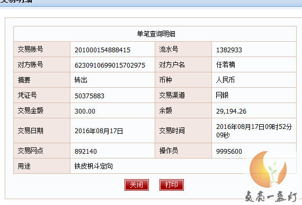Click the 交易渠道 label

(x=172, y=95)
